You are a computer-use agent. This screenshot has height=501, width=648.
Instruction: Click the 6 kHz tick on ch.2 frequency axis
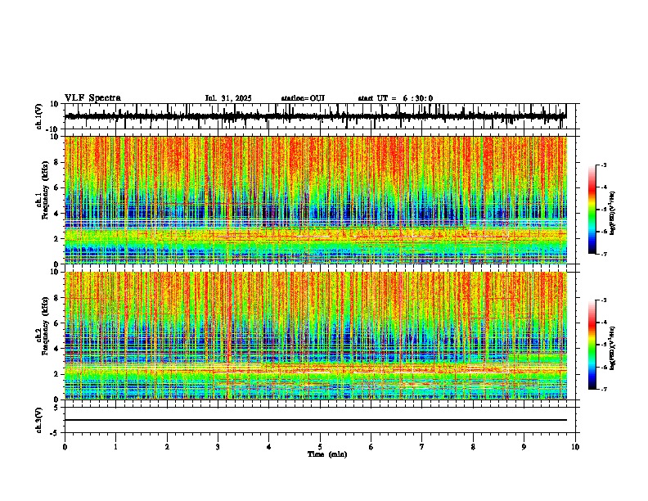pos(57,323)
